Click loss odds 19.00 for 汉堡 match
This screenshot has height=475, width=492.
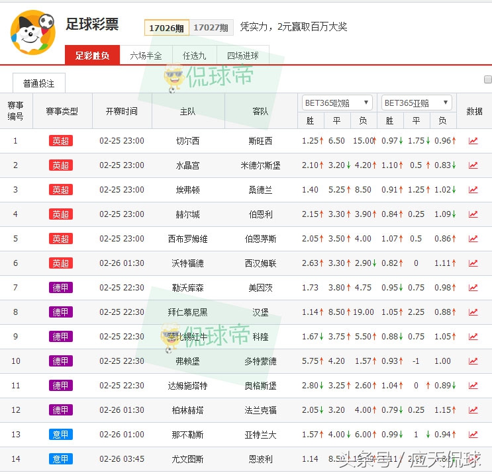(x=364, y=312)
